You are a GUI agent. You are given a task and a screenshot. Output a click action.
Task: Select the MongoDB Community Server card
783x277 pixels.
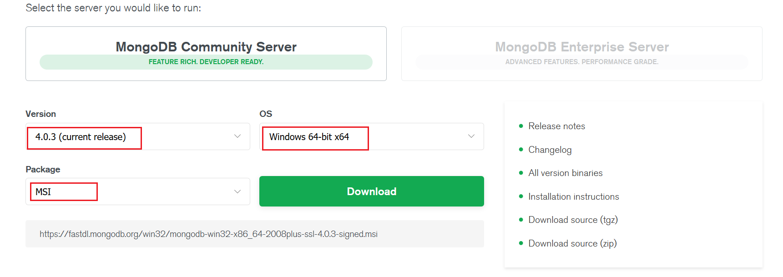click(x=206, y=46)
